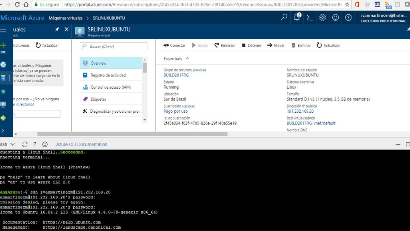Click the green plus New resource icon
This screenshot has height=231, width=410.
coord(3,45)
